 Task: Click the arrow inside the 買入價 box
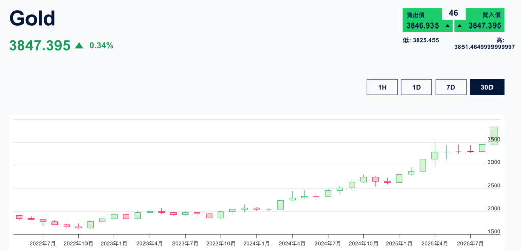pos(459,26)
